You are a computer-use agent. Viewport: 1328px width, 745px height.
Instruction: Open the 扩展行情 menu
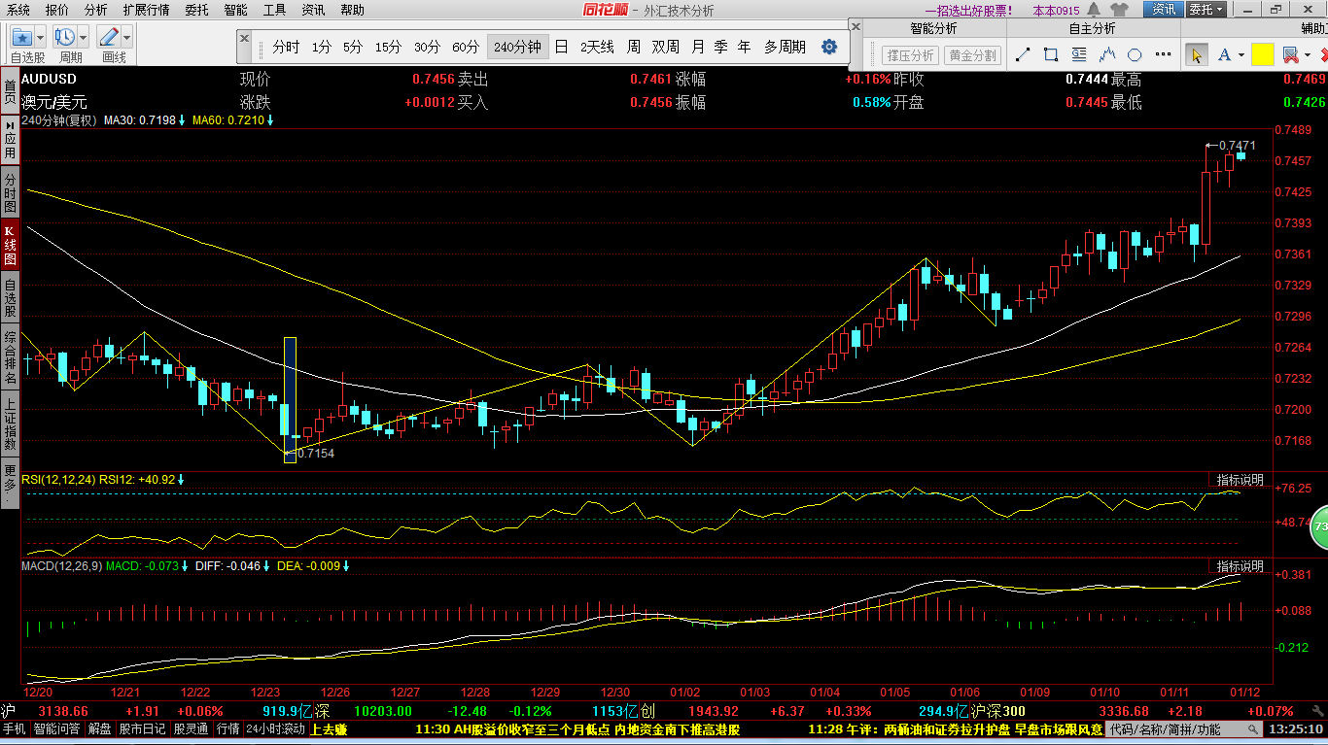(x=146, y=10)
